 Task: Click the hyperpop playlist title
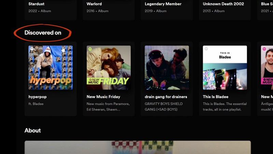click(38, 97)
